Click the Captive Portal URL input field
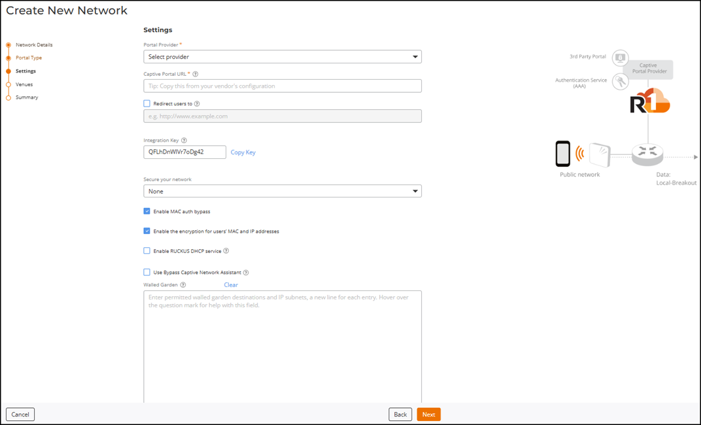The width and height of the screenshot is (701, 425). pos(282,86)
